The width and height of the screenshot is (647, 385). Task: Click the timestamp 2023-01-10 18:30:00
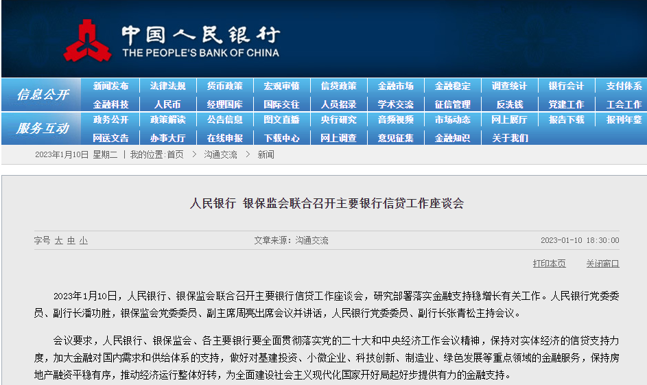click(x=580, y=240)
